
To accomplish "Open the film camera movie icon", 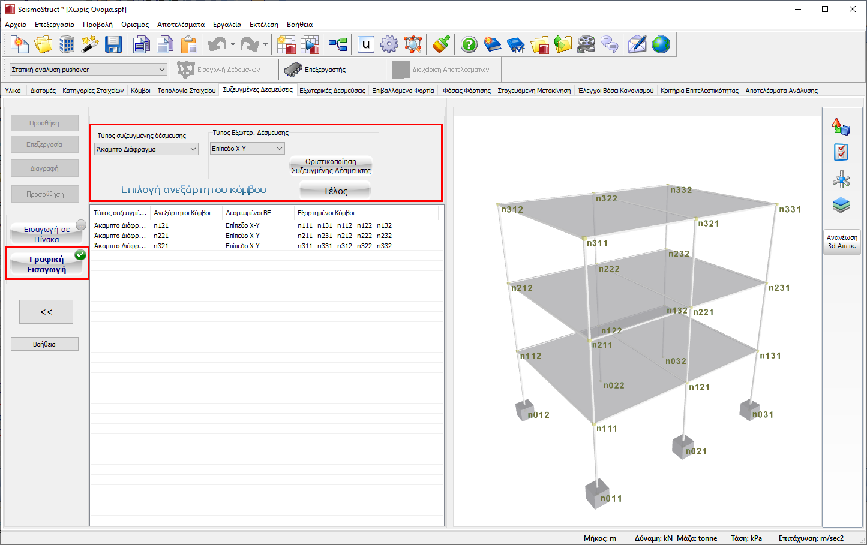I will pyautogui.click(x=586, y=44).
